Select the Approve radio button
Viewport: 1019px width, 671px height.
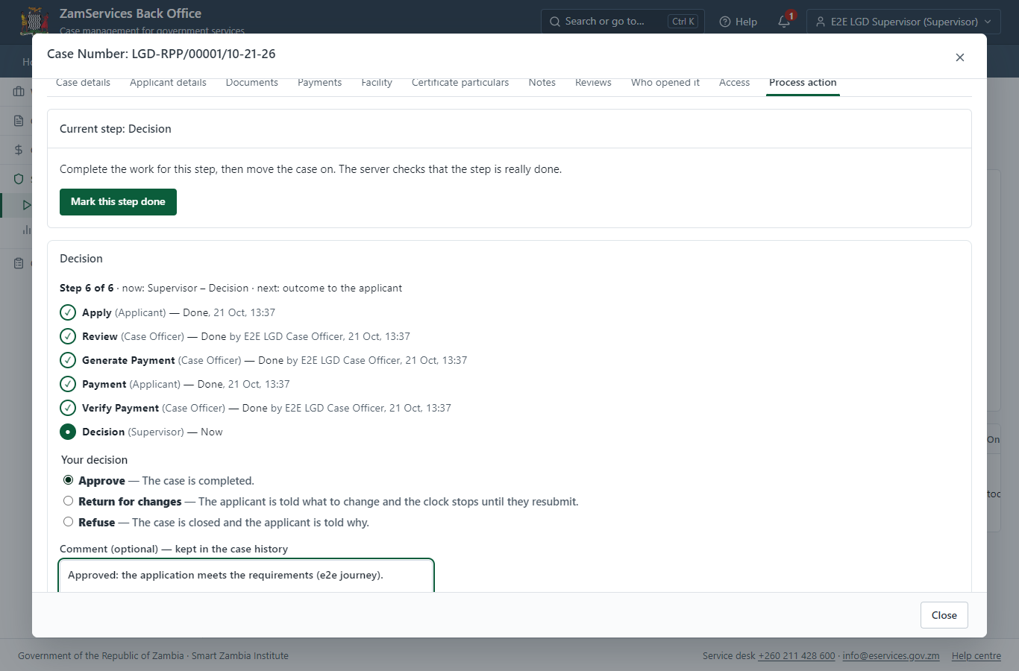coord(69,480)
